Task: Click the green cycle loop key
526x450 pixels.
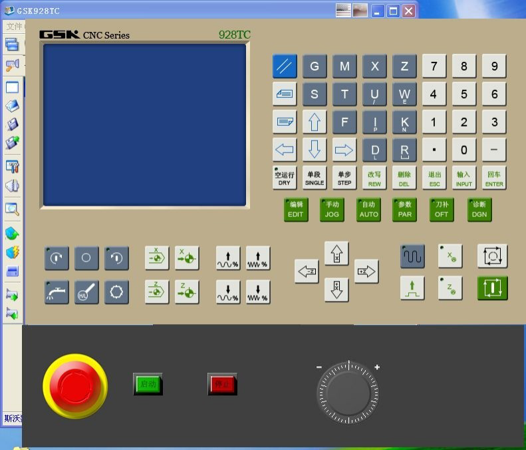Action: (492, 288)
